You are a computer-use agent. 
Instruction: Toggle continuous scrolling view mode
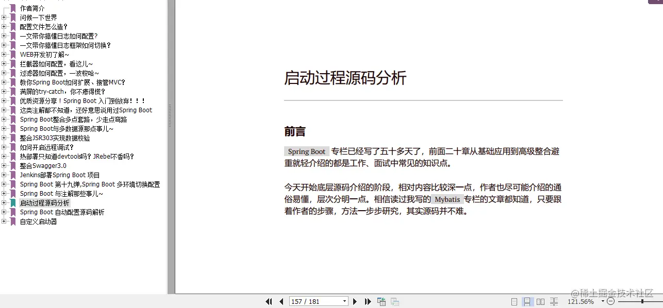[x=527, y=301]
